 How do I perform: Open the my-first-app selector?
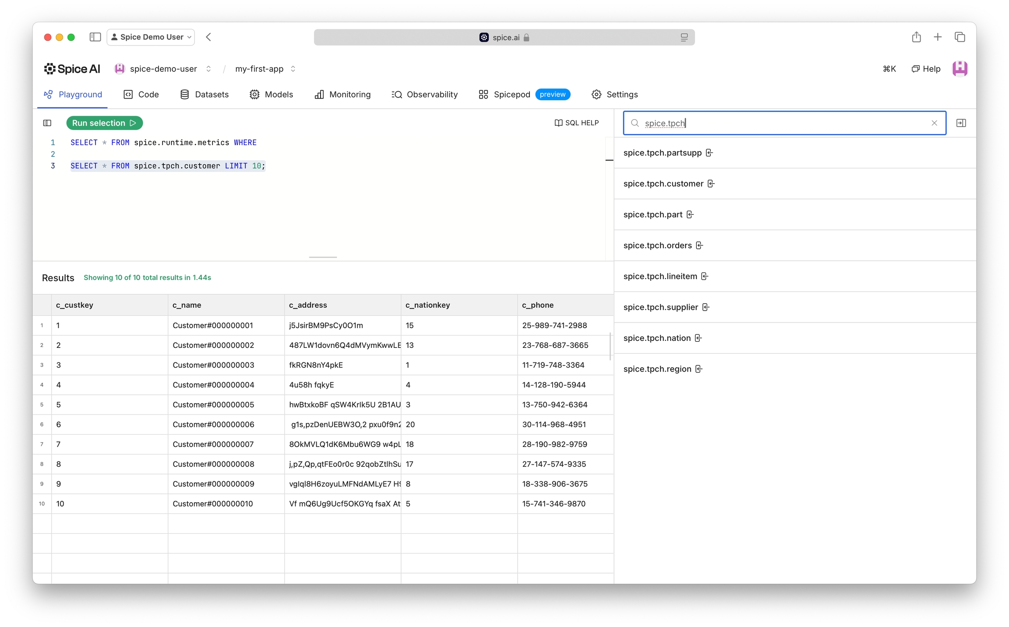pos(293,69)
